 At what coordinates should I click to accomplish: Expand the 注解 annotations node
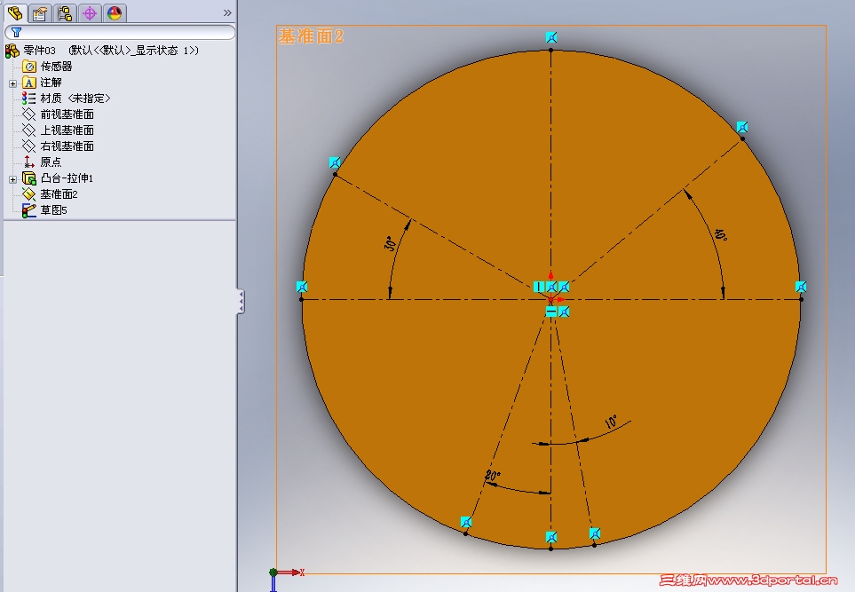[12, 83]
